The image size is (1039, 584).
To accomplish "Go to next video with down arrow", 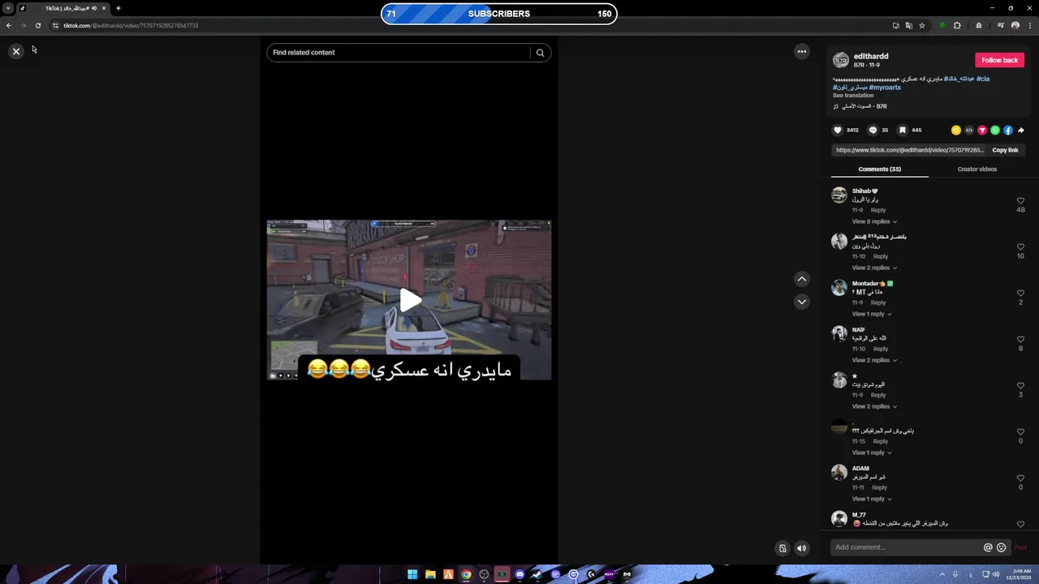I will pyautogui.click(x=802, y=302).
